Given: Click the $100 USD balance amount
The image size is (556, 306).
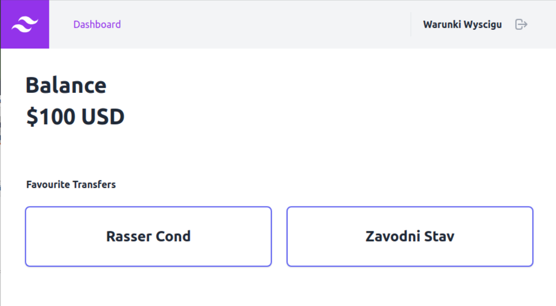Looking at the screenshot, I should [x=75, y=117].
